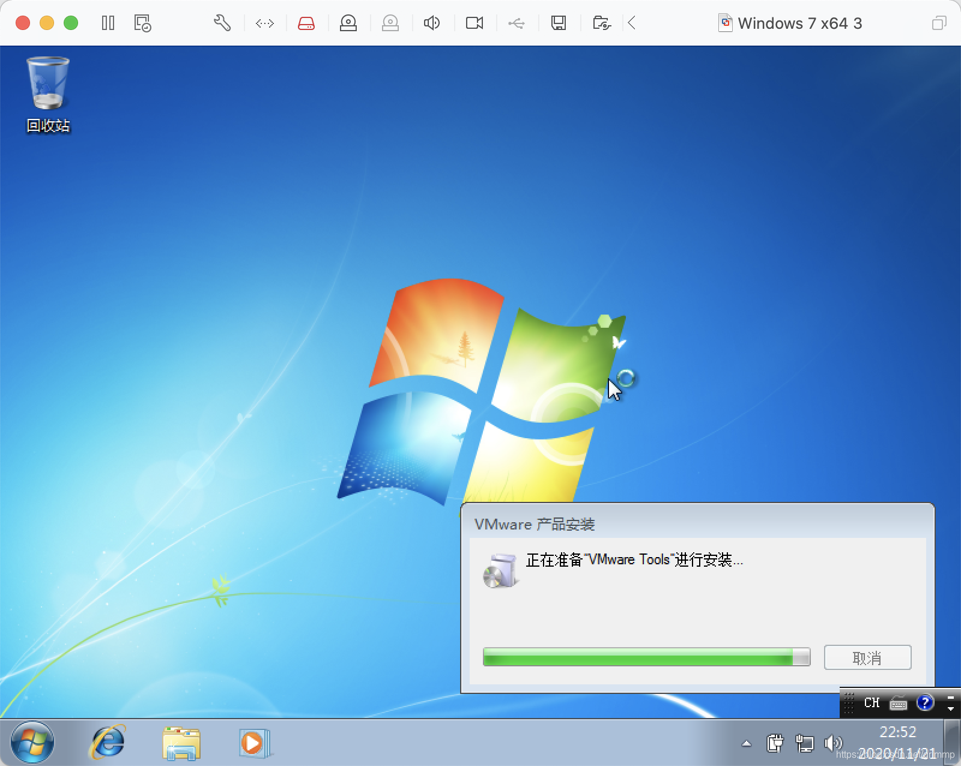Click the language bar grip handle
Viewport: 961px width, 766px height.
[x=849, y=703]
